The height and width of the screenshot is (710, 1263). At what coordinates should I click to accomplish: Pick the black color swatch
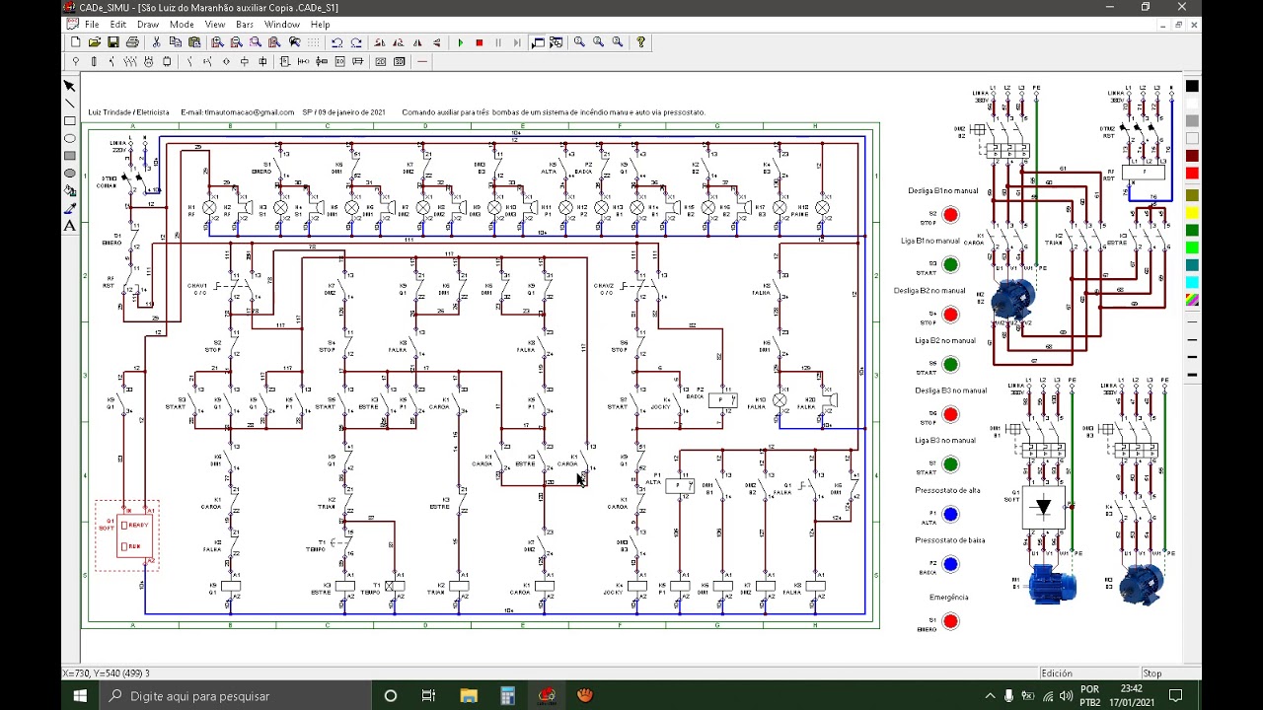click(1192, 87)
